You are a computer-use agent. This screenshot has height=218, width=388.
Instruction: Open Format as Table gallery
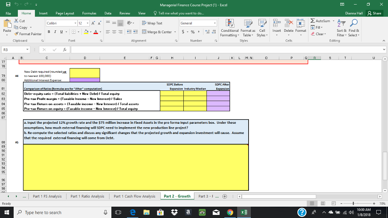coord(248,28)
